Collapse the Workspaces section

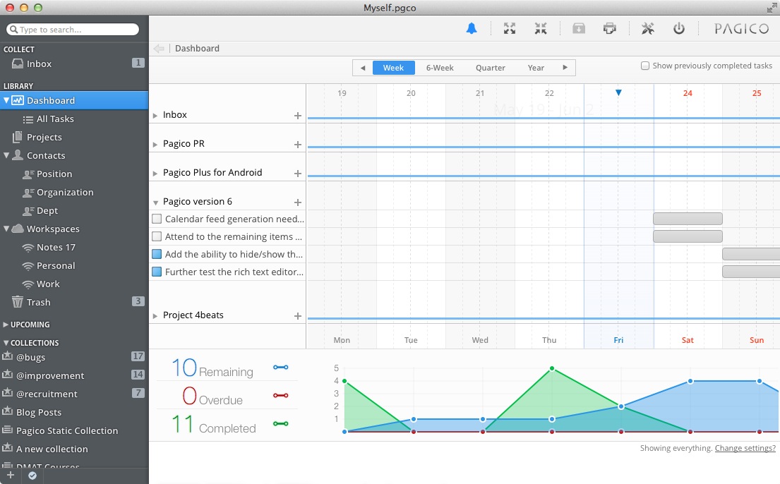(x=6, y=229)
